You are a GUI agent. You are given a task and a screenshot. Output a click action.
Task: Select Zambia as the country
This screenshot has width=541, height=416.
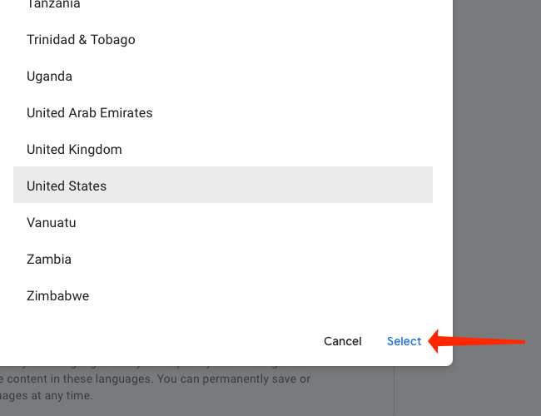49,260
